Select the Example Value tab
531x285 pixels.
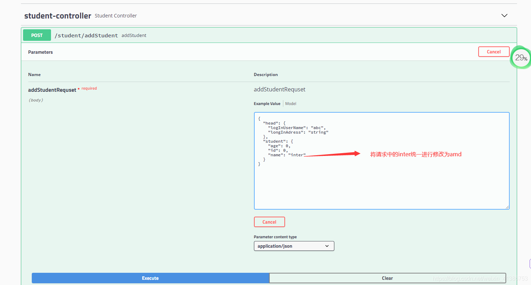point(267,103)
